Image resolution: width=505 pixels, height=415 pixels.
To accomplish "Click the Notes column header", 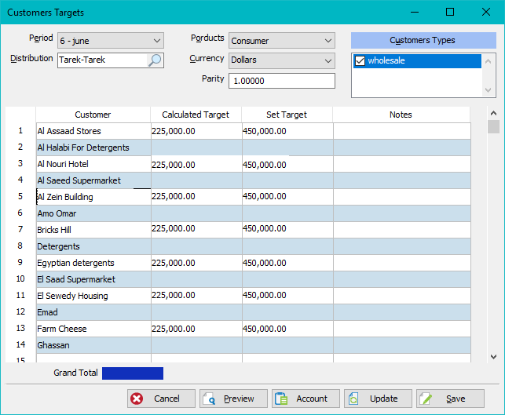I will point(401,115).
